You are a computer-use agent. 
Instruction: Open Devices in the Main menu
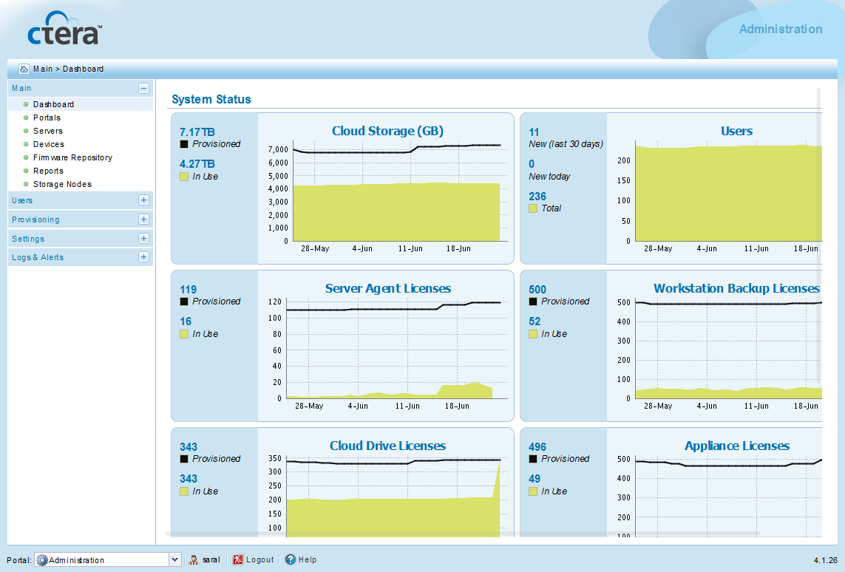pyautogui.click(x=49, y=144)
